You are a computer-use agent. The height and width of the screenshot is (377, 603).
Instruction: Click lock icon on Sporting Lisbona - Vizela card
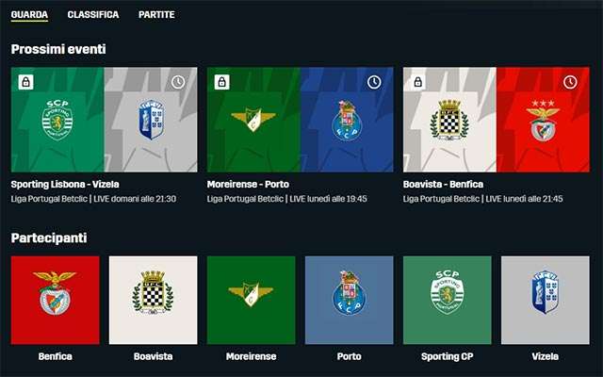coord(25,82)
